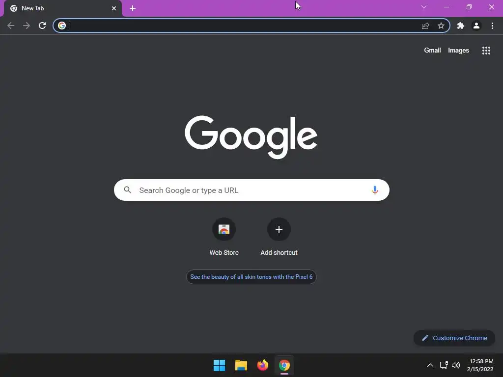This screenshot has height=377, width=503.
Task: Open the profile avatar menu
Action: pyautogui.click(x=476, y=26)
